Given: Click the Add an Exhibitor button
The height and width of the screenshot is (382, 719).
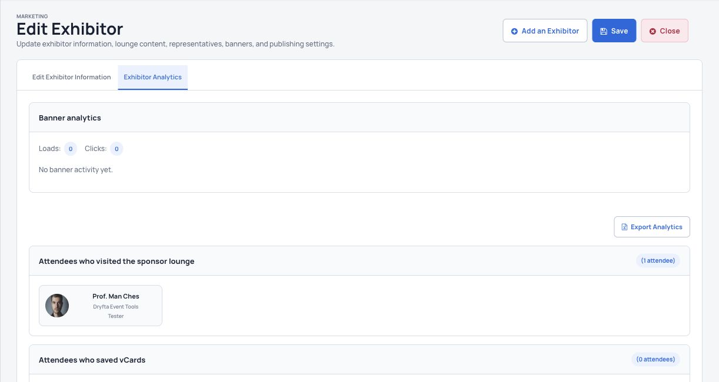Looking at the screenshot, I should pyautogui.click(x=545, y=31).
